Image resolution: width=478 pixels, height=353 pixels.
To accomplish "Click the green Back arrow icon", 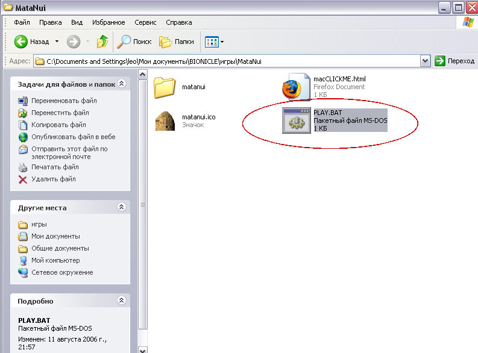I will point(20,42).
